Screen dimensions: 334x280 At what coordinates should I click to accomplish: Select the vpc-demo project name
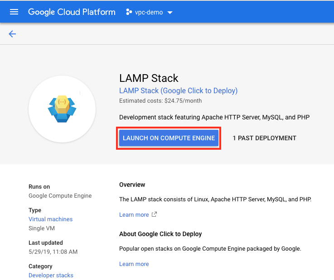pos(149,12)
